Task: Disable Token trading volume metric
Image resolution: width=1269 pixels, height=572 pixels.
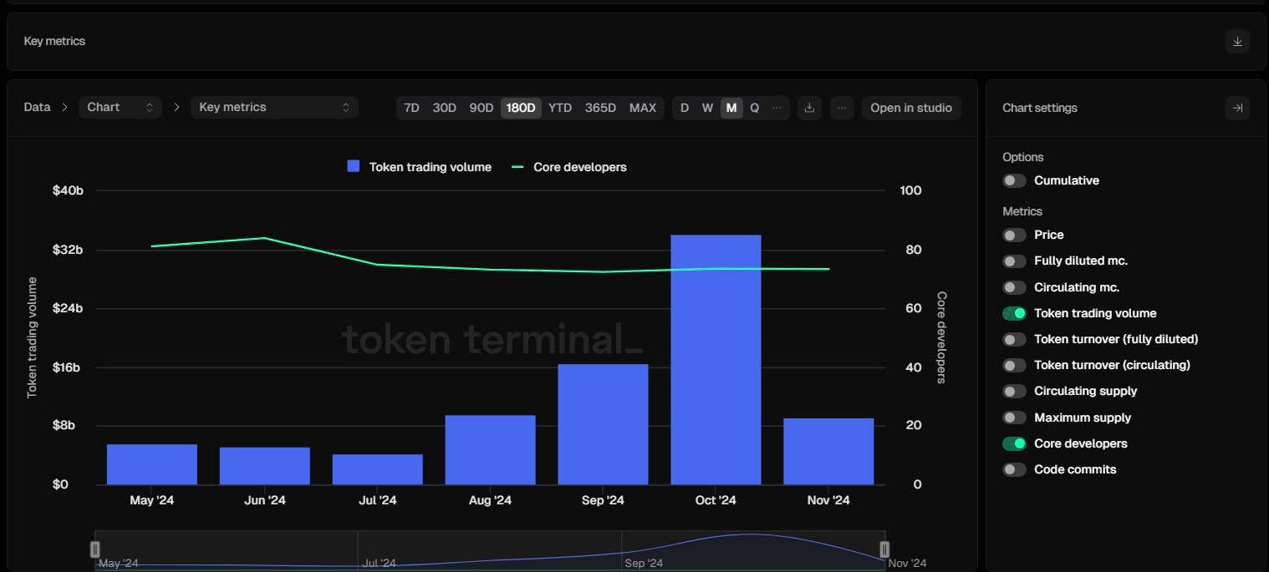Action: click(x=1014, y=313)
